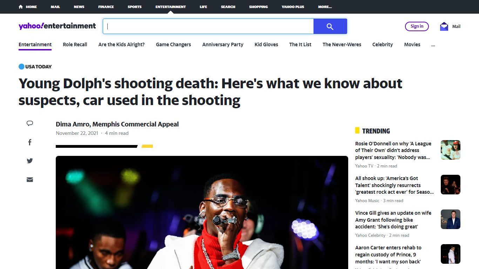The height and width of the screenshot is (269, 479).
Task: Select the Celebrity tab
Action: pos(383,44)
